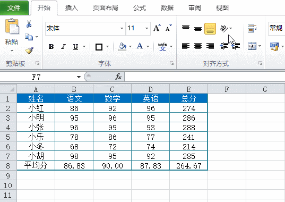Open the Copy dropdown arrow
Viewport: 285px width, 202px height.
coord(37,37)
